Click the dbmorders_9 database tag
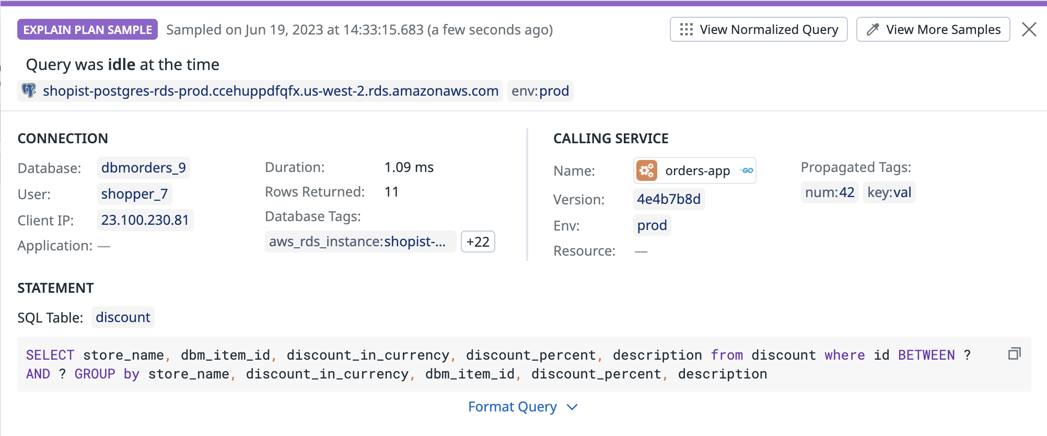This screenshot has width=1047, height=436. (143, 168)
